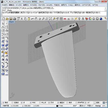This screenshot has height=108, width=108.
Task: Toggle the 端点 End osnap checkbox
Action: (x=3, y=103)
